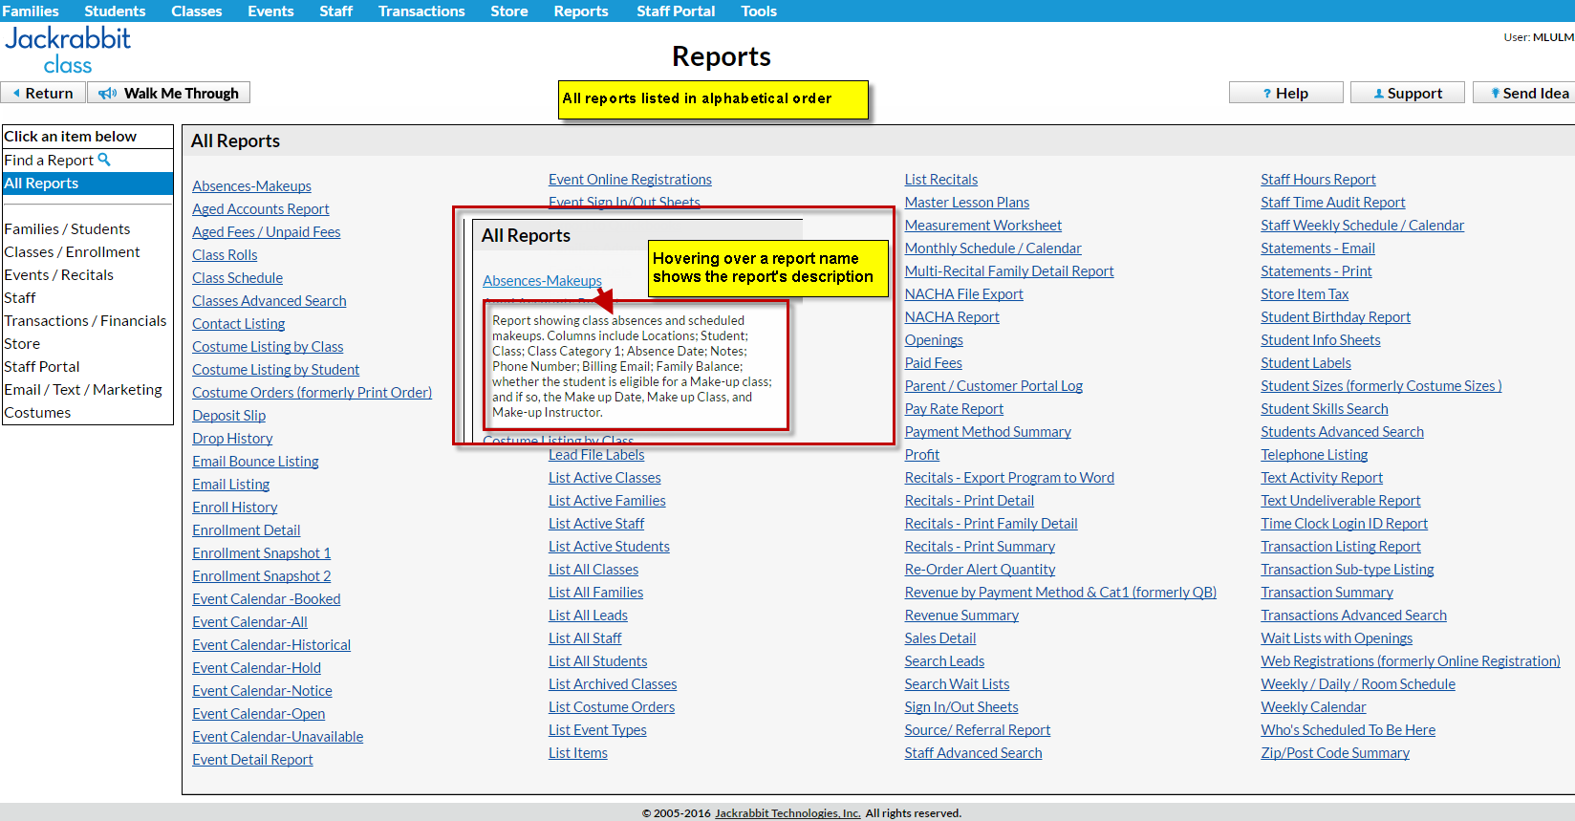Image resolution: width=1575 pixels, height=821 pixels.
Task: Open the Student Birthday Report
Action: (1335, 317)
